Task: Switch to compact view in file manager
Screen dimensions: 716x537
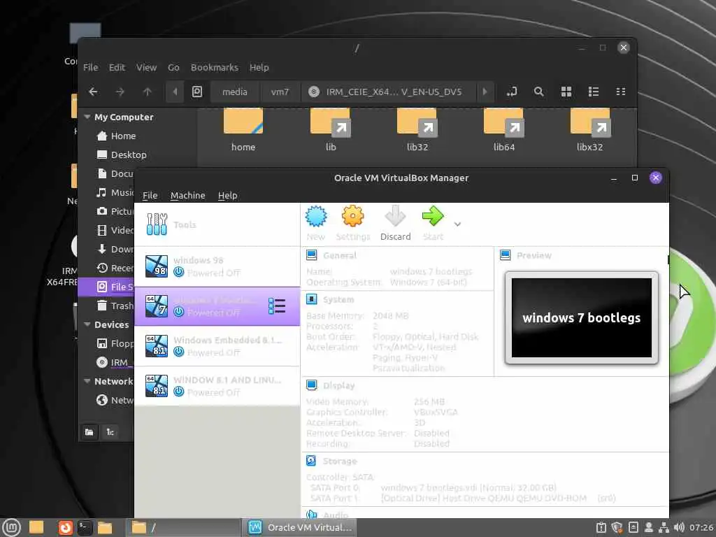Action: 621,92
